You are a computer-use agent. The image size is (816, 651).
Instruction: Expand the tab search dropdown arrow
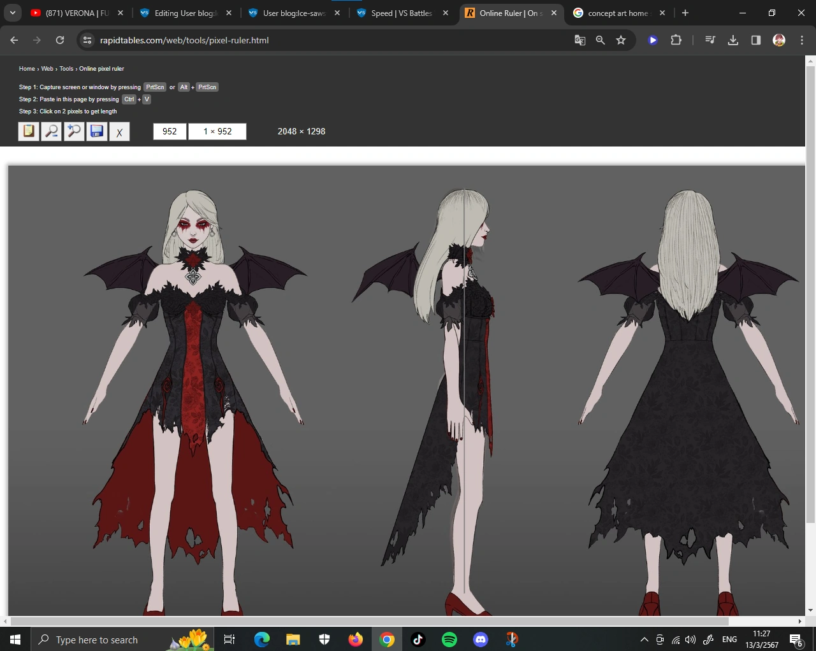tap(12, 13)
